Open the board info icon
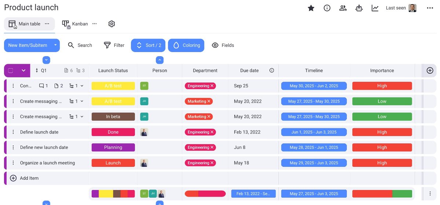Viewport: 440px width, 205px height. [327, 8]
